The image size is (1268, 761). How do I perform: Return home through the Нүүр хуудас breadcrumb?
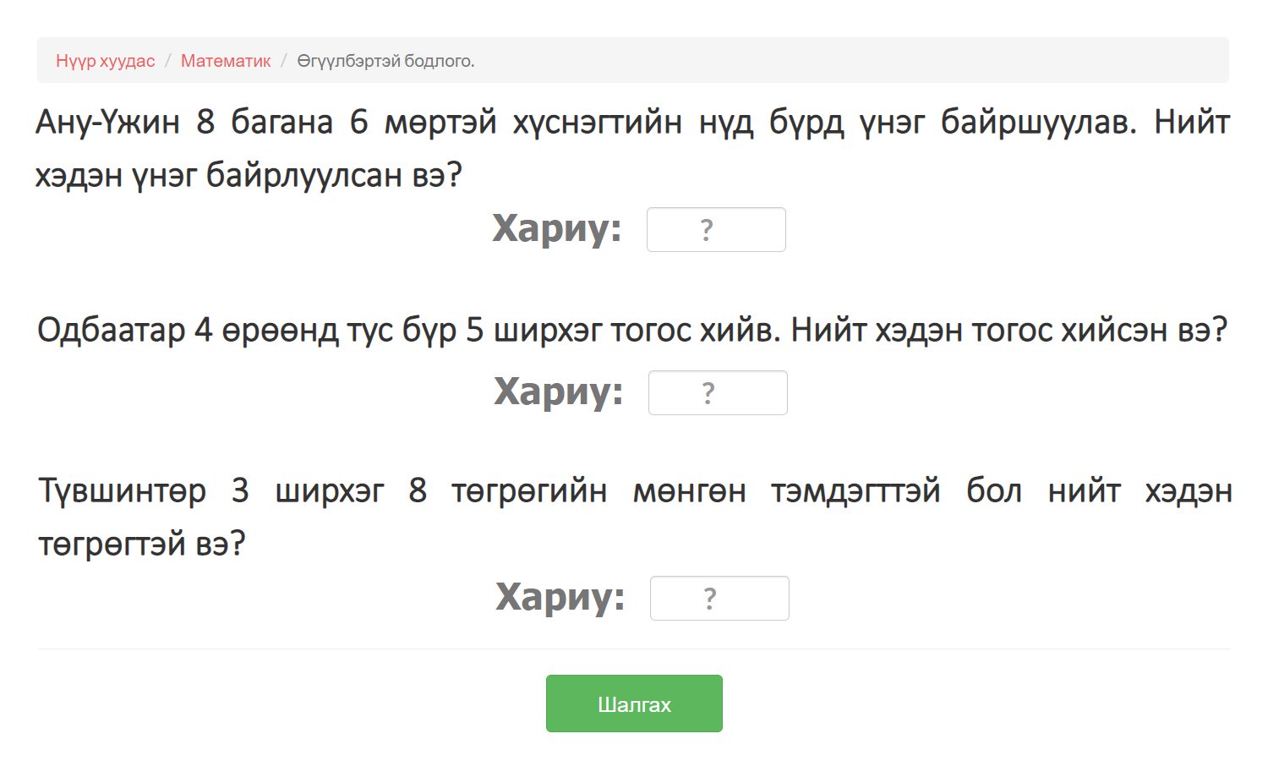(x=104, y=61)
